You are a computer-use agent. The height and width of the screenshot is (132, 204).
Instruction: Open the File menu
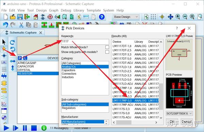(4, 11)
